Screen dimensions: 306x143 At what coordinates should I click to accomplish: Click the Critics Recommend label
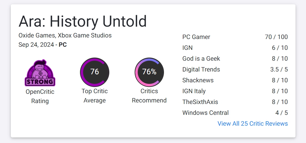[149, 96]
